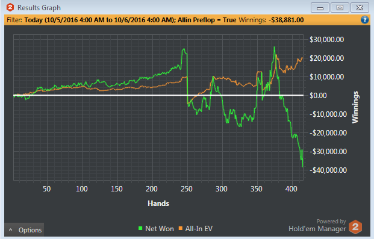Viewport: 374px width, 239px height.
Task: Click the Hold'em Manager 2 title bar logo
Action: tap(10, 7)
